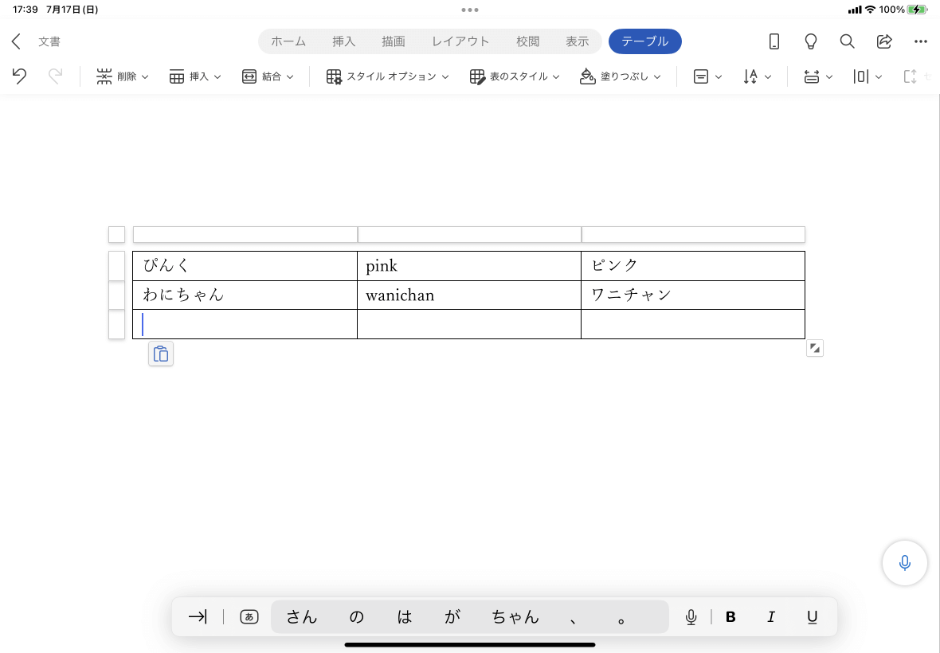940x653 pixels.
Task: Select the テーブル tab
Action: 645,41
